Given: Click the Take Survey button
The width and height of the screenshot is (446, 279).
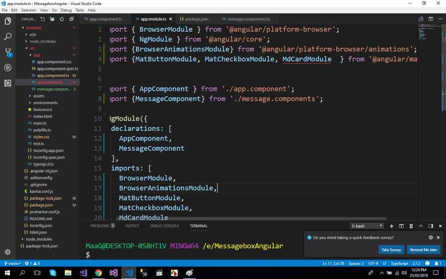Looking at the screenshot, I should 391,250.
